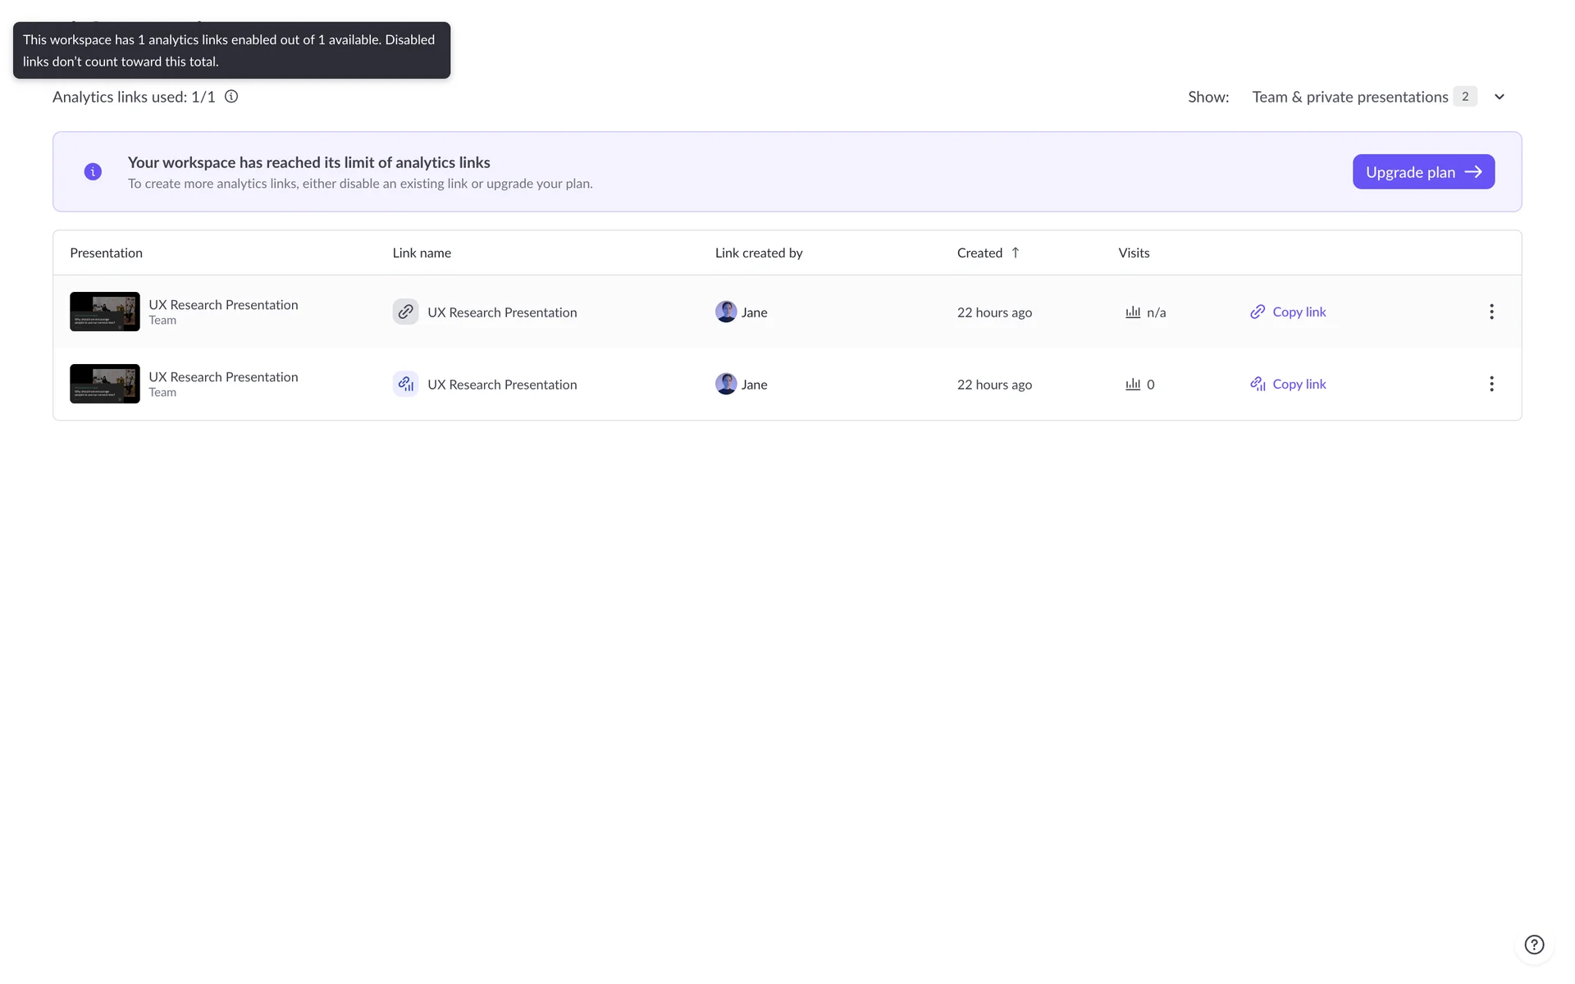Copy analytics link in the second row

(1288, 384)
